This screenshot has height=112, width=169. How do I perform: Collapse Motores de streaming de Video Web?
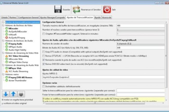(3, 53)
